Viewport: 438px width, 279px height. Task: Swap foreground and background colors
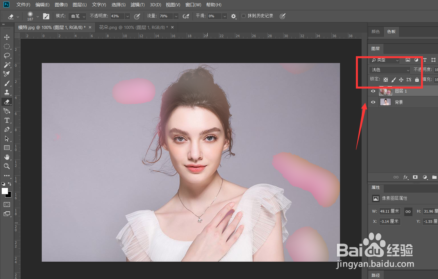(x=10, y=184)
